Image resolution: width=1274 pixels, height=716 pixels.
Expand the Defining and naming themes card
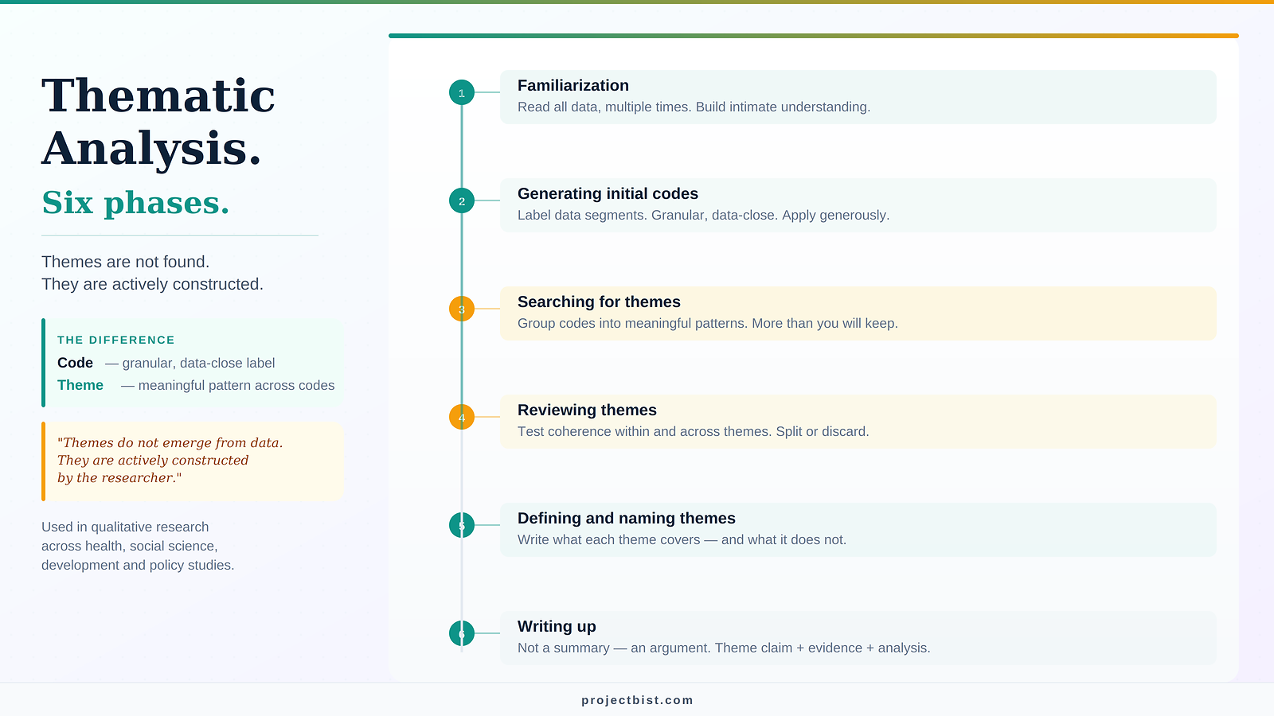pyautogui.click(x=857, y=529)
